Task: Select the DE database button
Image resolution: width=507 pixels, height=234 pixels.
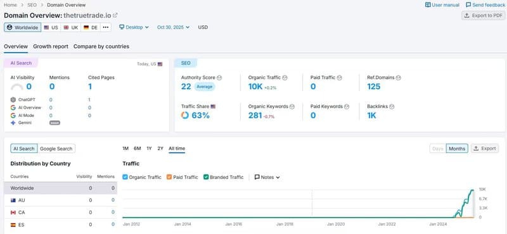Action: 91,27
